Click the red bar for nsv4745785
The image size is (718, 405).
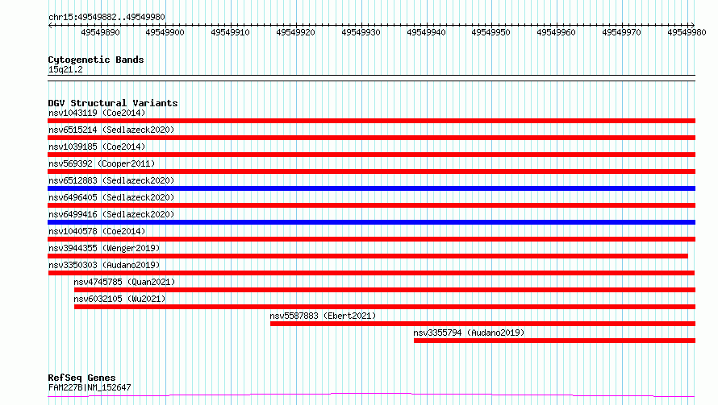[x=385, y=290]
